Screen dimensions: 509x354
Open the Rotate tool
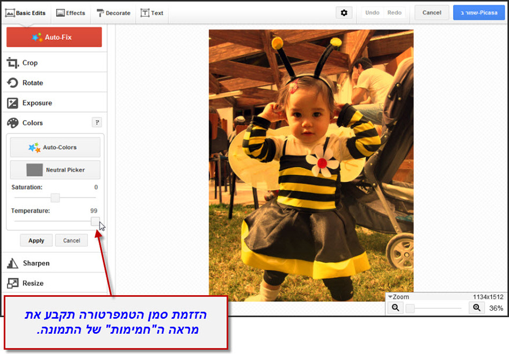pyautogui.click(x=35, y=82)
